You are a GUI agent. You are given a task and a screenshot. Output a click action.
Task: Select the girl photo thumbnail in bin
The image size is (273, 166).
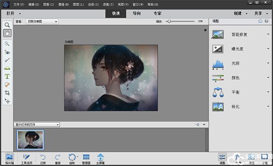(x=30, y=140)
